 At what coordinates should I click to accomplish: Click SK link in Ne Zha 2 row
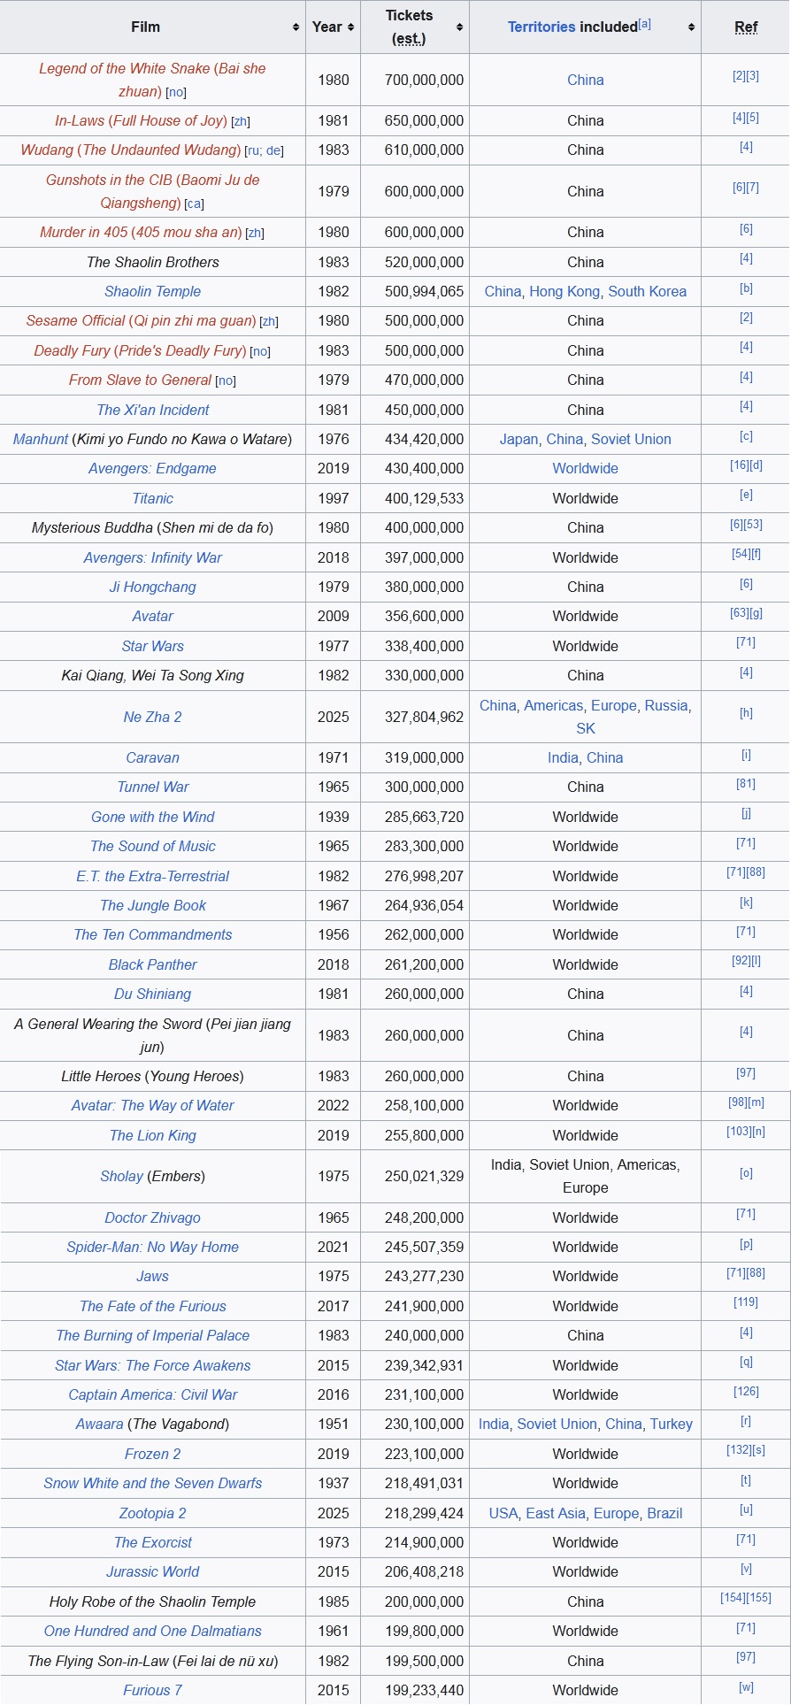click(x=585, y=728)
